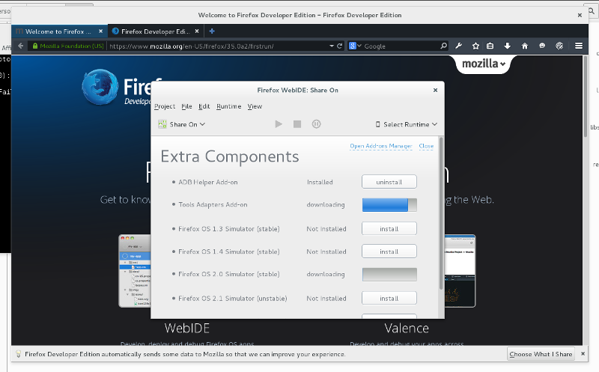Click Choose What I Share button
The height and width of the screenshot is (372, 599).
tap(541, 354)
